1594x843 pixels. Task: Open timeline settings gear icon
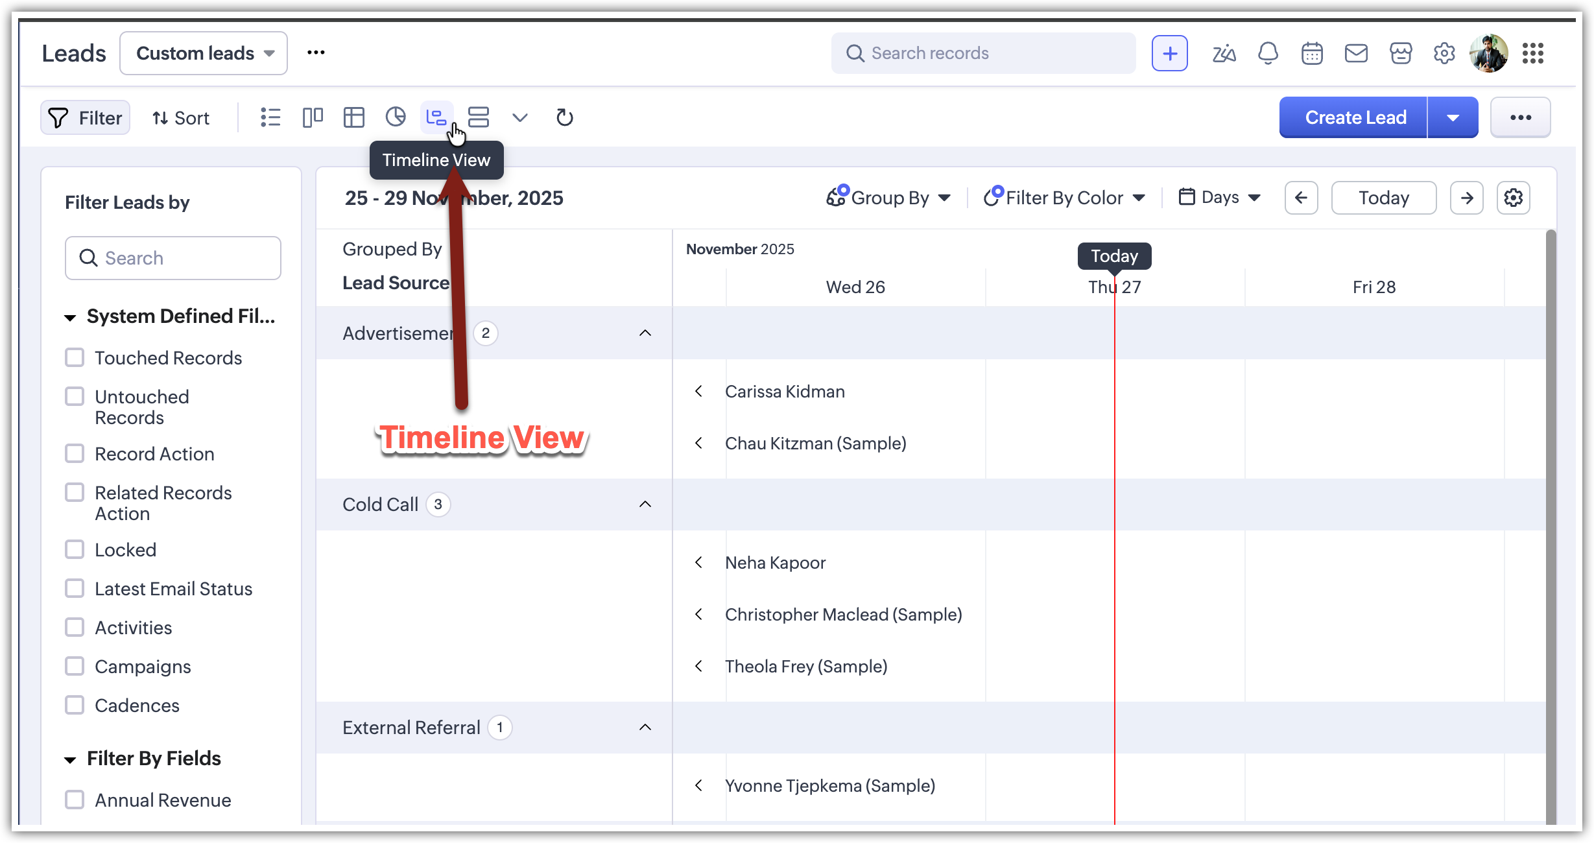pos(1513,198)
